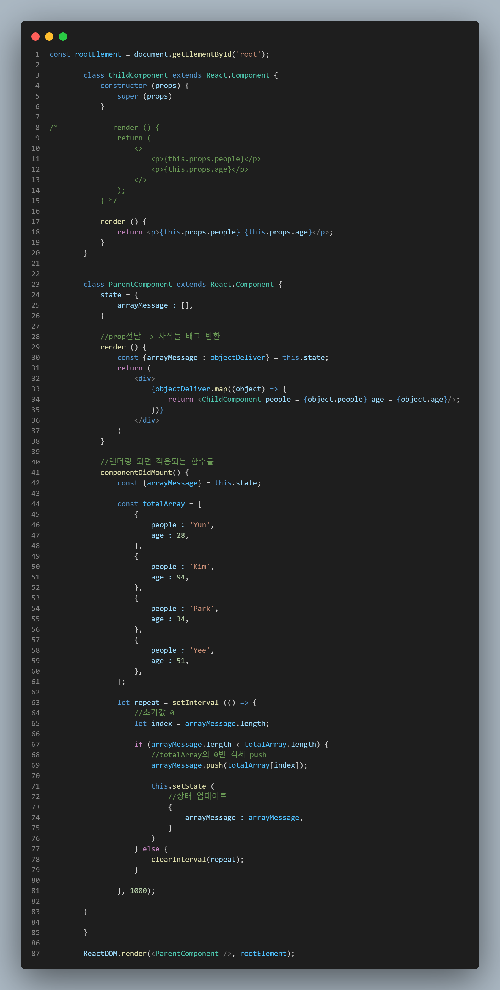Click 'setInterval' on line 63
The height and width of the screenshot is (990, 500).
click(196, 702)
